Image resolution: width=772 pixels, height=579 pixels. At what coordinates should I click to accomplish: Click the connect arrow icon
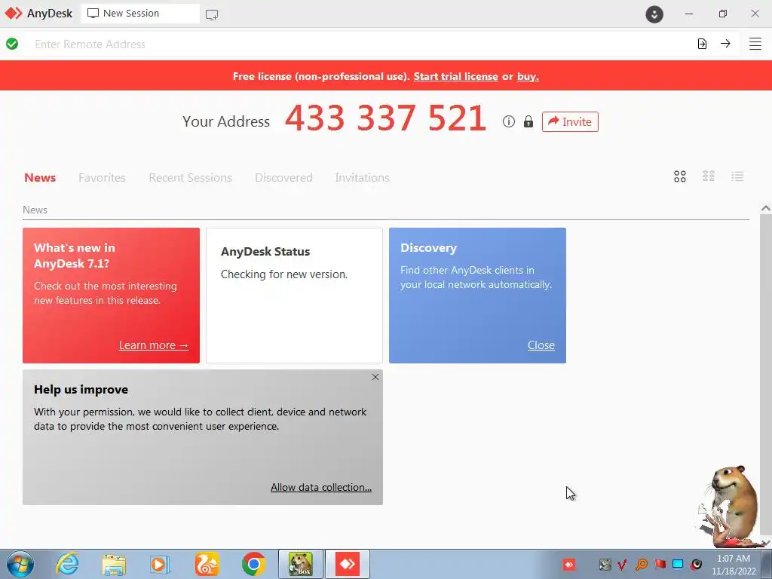click(x=725, y=44)
